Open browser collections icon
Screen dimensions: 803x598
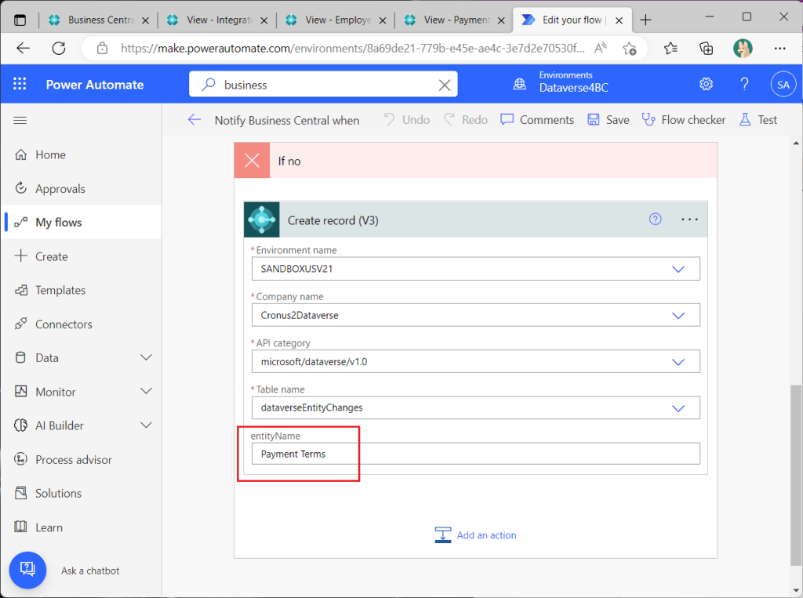tap(707, 49)
